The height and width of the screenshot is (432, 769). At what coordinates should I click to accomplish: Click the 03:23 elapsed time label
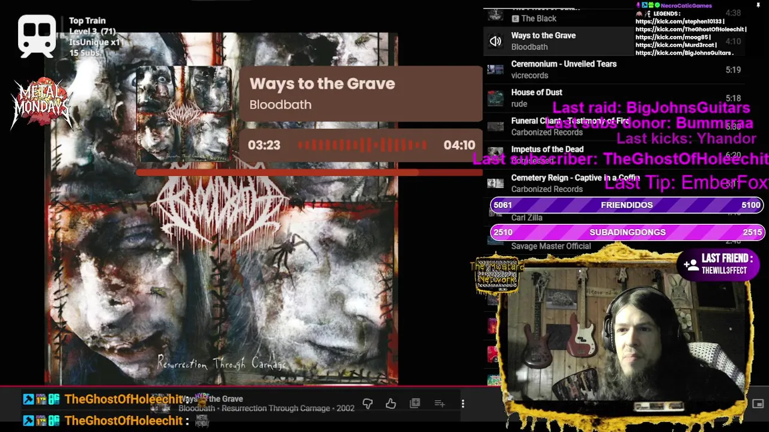[x=264, y=145]
